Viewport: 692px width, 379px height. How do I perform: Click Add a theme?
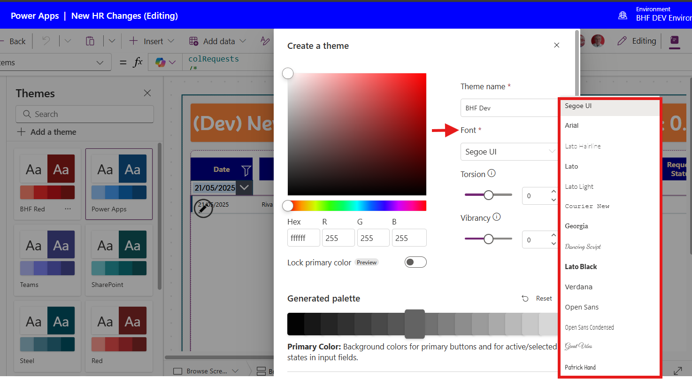click(x=46, y=132)
